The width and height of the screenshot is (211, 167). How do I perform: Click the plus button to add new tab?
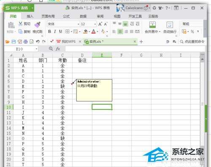pyautogui.click(x=141, y=41)
